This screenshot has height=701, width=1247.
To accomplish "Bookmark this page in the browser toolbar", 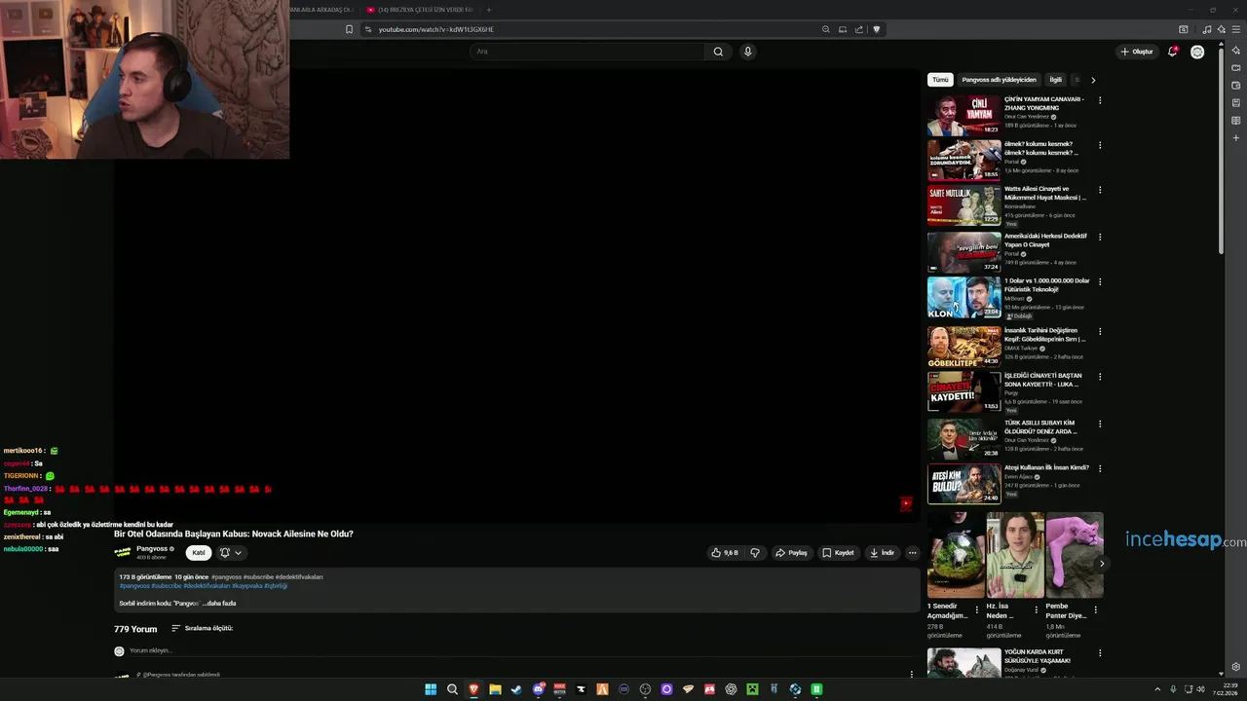I will 349,29.
